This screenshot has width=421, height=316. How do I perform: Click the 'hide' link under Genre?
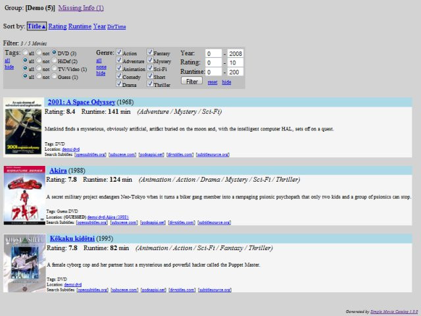101,73
